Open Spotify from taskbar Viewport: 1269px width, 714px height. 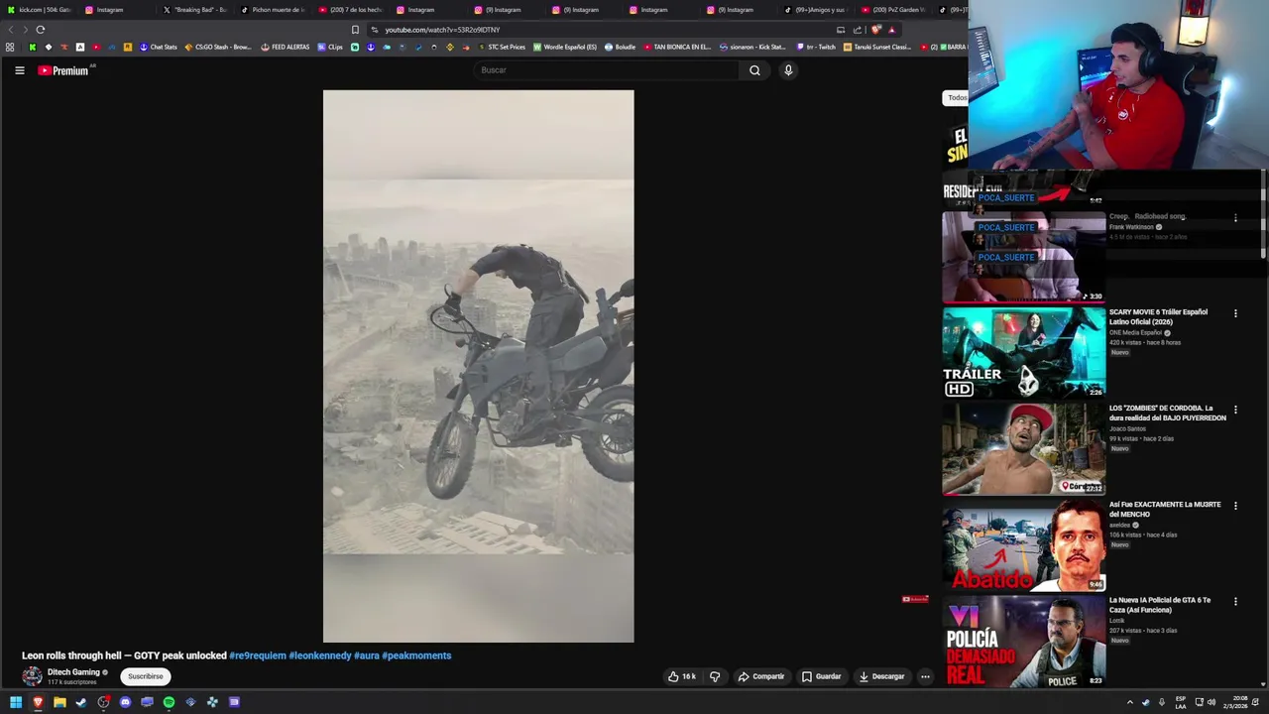pos(169,702)
